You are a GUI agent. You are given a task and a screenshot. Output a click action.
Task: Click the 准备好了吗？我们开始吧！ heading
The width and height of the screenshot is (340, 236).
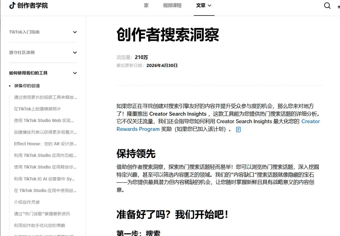pos(173,215)
